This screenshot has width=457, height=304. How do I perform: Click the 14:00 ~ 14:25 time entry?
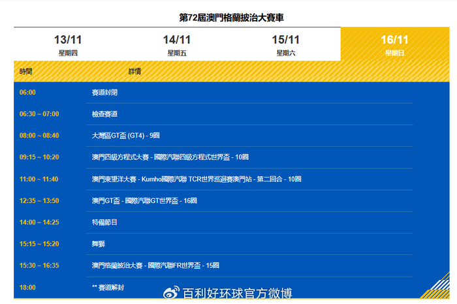click(39, 222)
